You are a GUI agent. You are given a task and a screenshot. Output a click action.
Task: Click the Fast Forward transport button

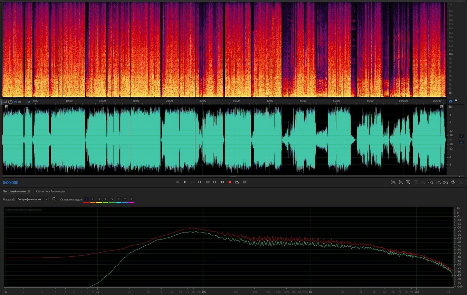[x=215, y=182]
